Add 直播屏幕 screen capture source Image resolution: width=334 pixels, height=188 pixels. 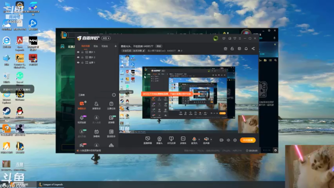tap(147, 140)
